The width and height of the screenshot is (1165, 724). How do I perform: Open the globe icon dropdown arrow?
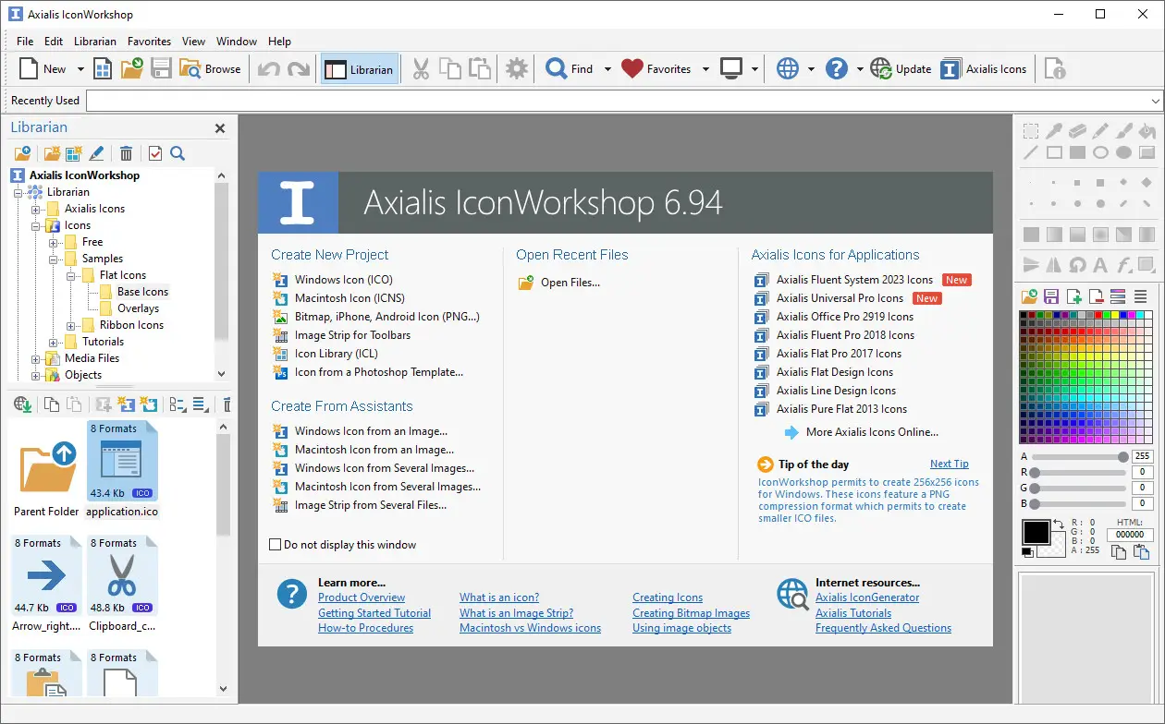tap(811, 69)
